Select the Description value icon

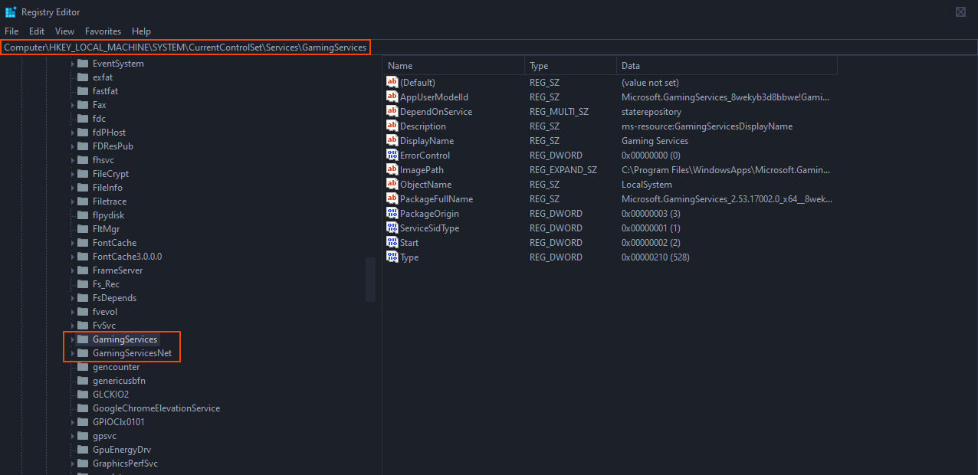pyautogui.click(x=392, y=126)
